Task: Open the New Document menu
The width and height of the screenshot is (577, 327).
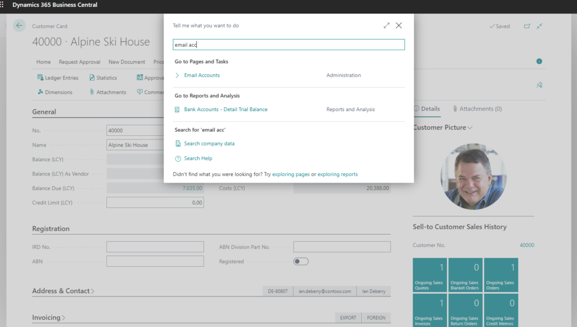Action: point(127,62)
